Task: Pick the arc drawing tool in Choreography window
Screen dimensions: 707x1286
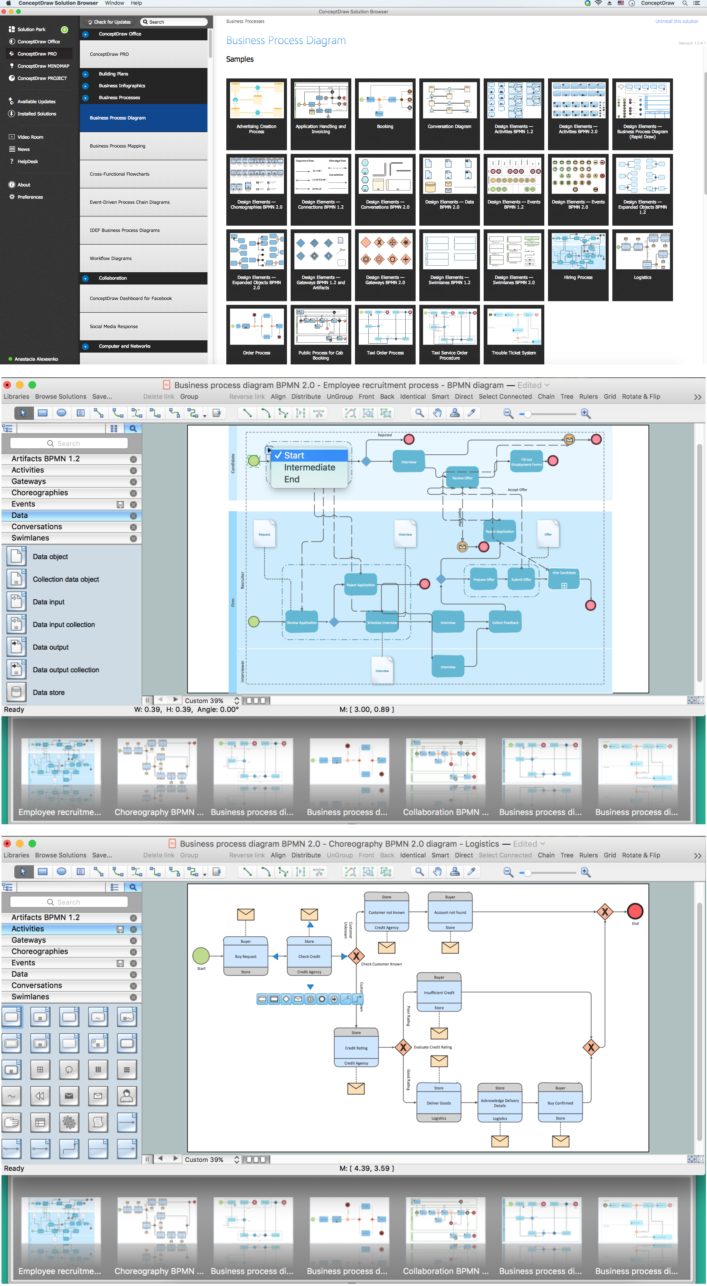Action: point(266,872)
